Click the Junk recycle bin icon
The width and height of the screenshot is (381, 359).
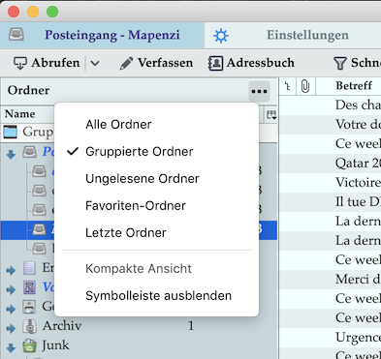[29, 345]
